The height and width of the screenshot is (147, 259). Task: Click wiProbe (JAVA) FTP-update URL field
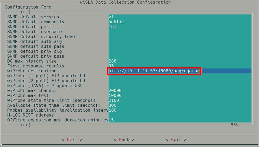click(x=180, y=86)
